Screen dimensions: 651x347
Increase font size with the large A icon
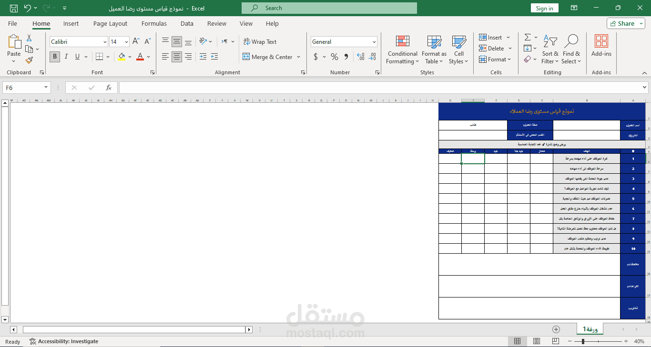[x=136, y=42]
